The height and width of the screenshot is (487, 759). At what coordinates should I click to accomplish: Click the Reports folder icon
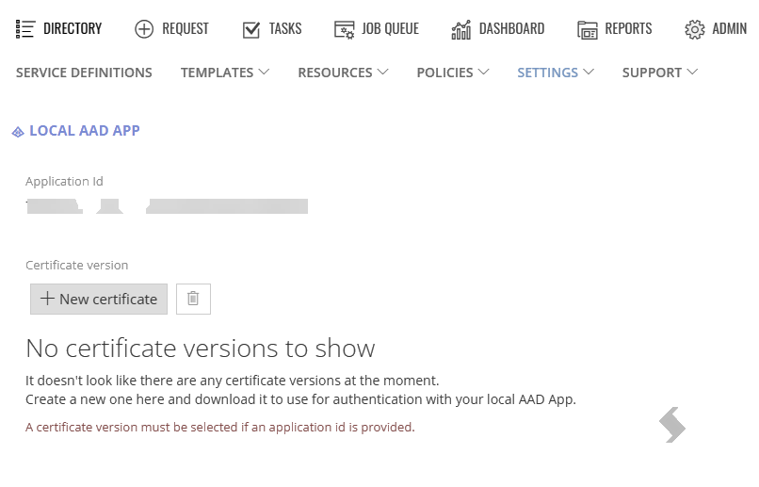(x=588, y=30)
